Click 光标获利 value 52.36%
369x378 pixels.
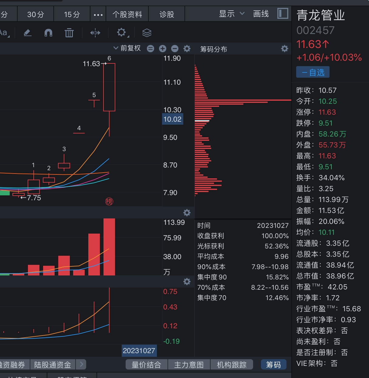coord(277,246)
